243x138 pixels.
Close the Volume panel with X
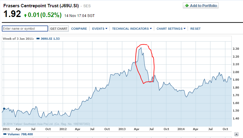[x=236, y=134]
